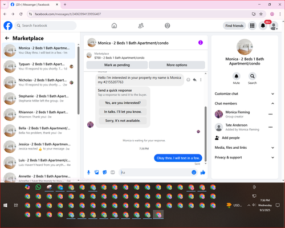Send quick response "In talks. I'll let you know."
This screenshot has width=285, height=228.
click(x=123, y=112)
